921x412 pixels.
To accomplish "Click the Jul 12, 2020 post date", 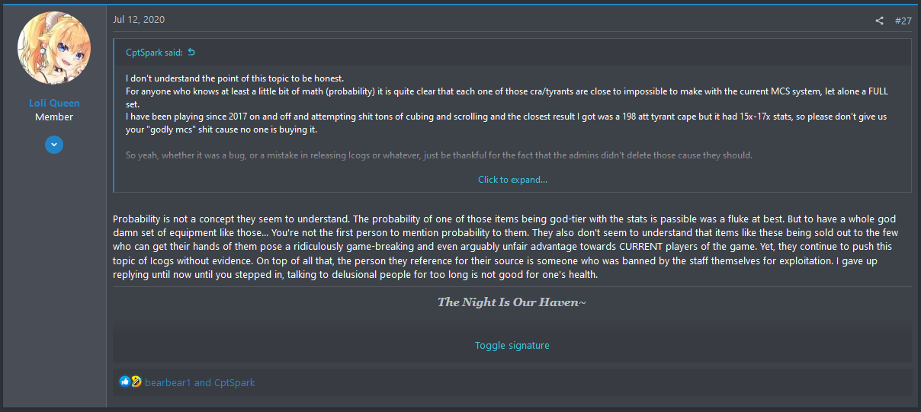I will [139, 19].
